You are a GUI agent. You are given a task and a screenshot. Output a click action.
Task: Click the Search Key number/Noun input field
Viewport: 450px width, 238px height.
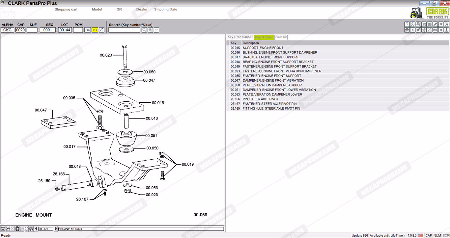124,30
